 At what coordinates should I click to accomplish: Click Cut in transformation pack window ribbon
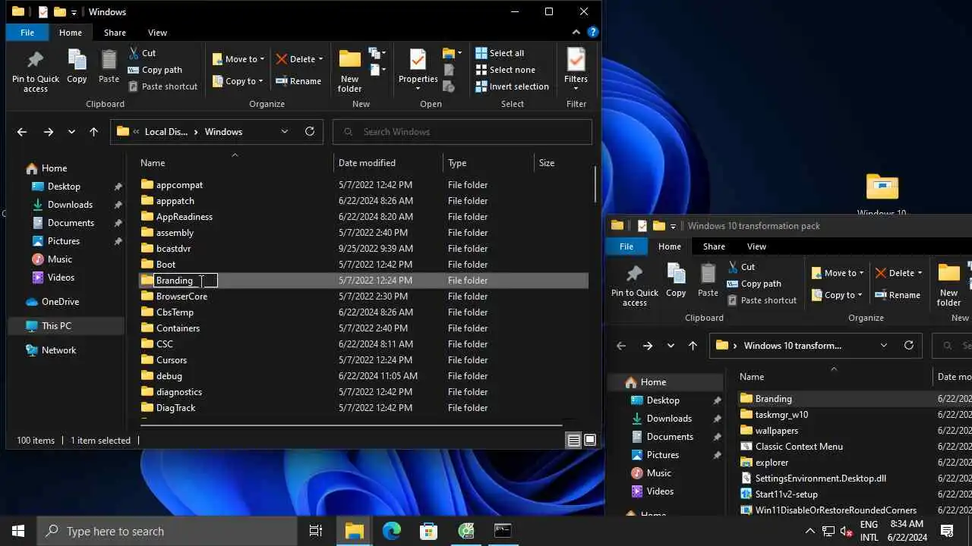tap(741, 267)
